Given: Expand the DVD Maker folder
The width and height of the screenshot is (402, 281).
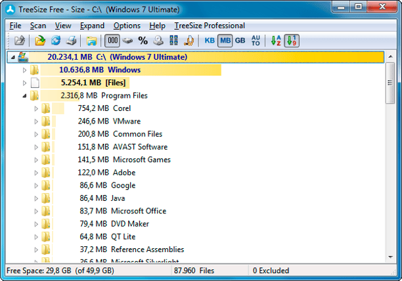Looking at the screenshot, I should click(x=36, y=224).
